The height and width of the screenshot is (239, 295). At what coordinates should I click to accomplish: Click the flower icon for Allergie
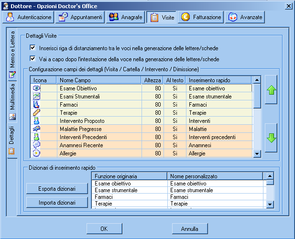[36, 153]
